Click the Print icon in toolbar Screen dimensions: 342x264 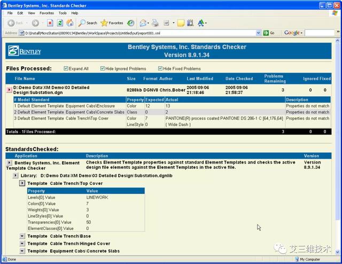point(155,23)
